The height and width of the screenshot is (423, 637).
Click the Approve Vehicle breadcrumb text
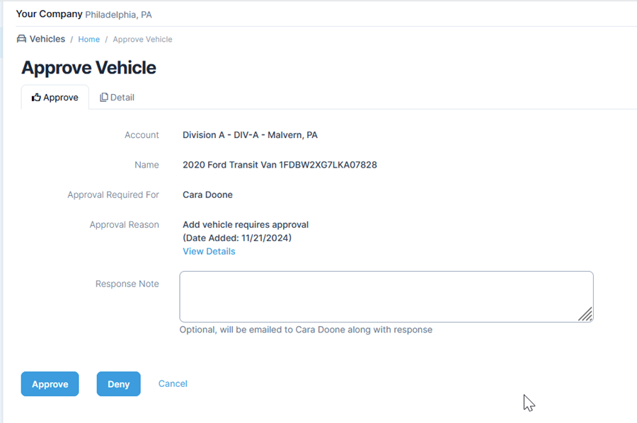(x=142, y=40)
